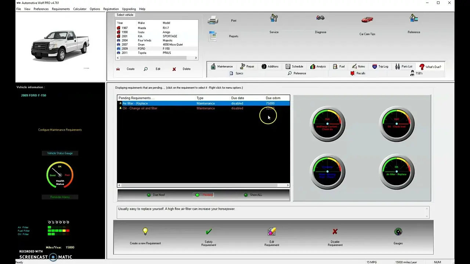The width and height of the screenshot is (470, 264).
Task: Open the TSB's tab
Action: click(416, 73)
